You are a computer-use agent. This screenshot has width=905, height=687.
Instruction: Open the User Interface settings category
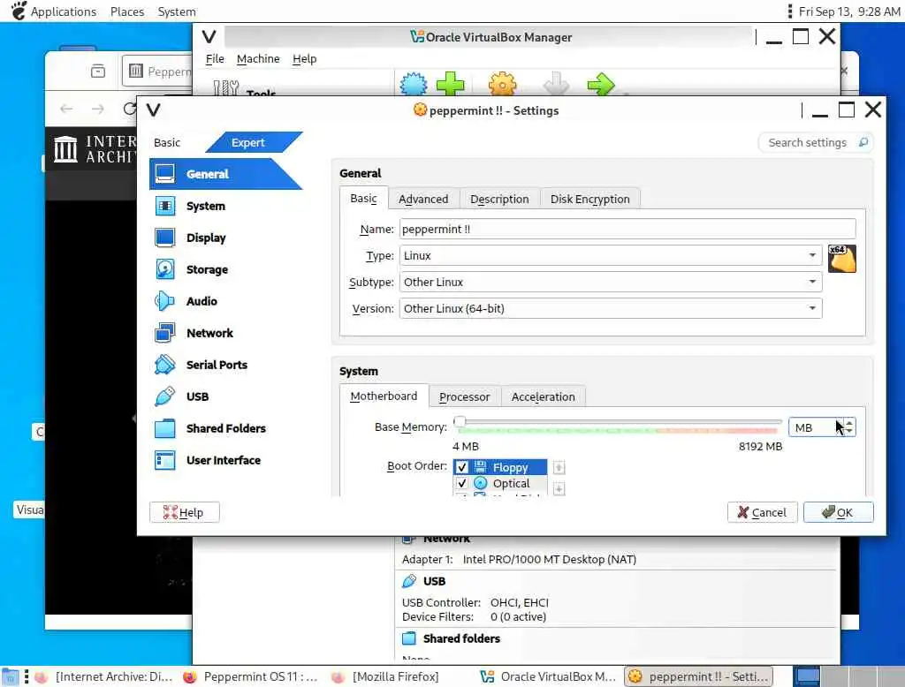pyautogui.click(x=225, y=460)
